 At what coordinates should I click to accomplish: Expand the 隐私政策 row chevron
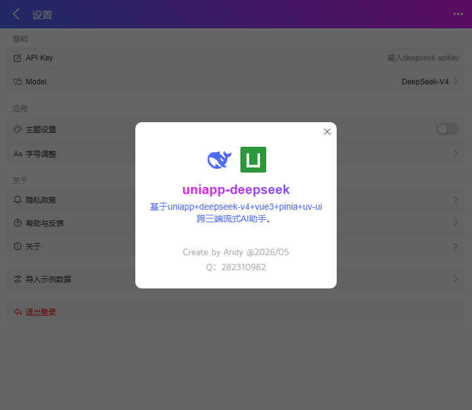click(456, 200)
